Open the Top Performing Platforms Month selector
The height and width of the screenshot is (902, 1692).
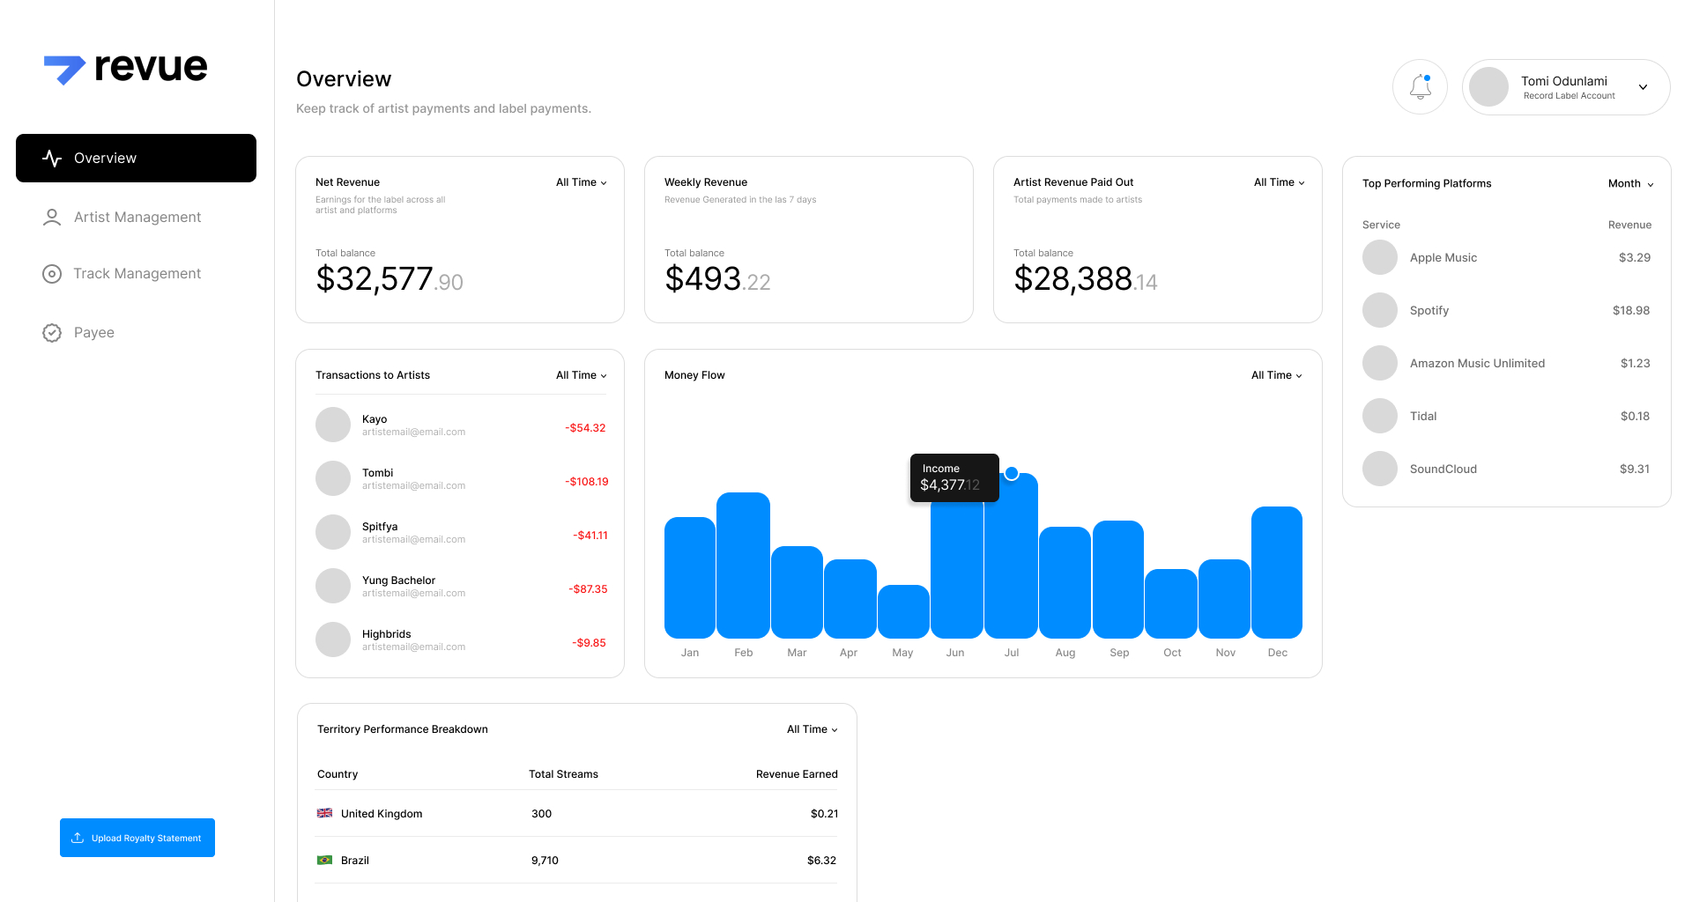click(x=1629, y=183)
